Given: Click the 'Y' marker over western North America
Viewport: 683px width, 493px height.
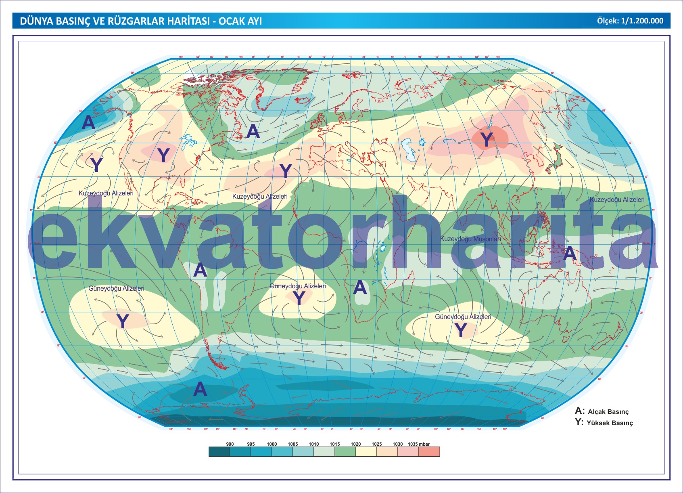Looking at the screenshot, I should click(x=163, y=155).
